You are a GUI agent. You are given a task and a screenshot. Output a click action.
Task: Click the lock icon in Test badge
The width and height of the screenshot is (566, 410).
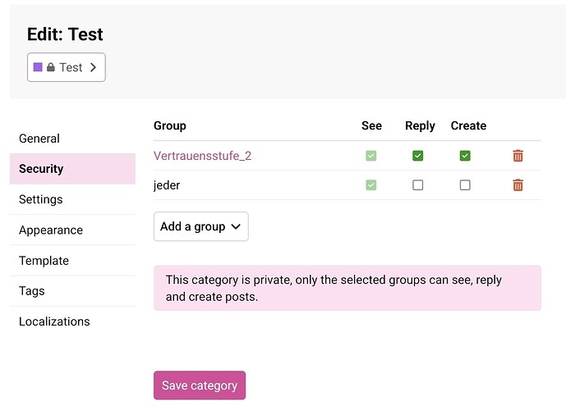pos(51,67)
